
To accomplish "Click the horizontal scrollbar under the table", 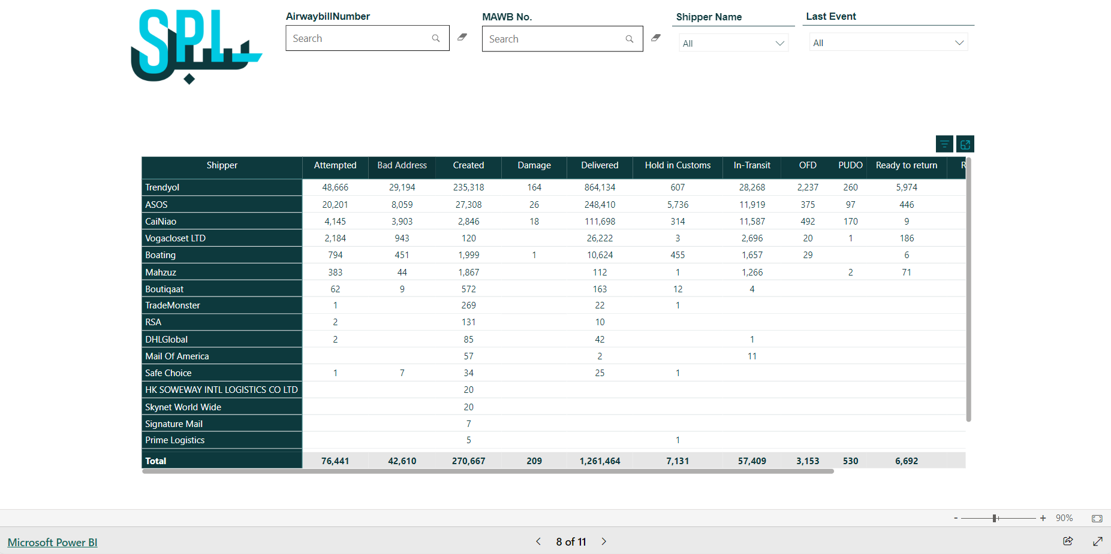I will click(488, 471).
